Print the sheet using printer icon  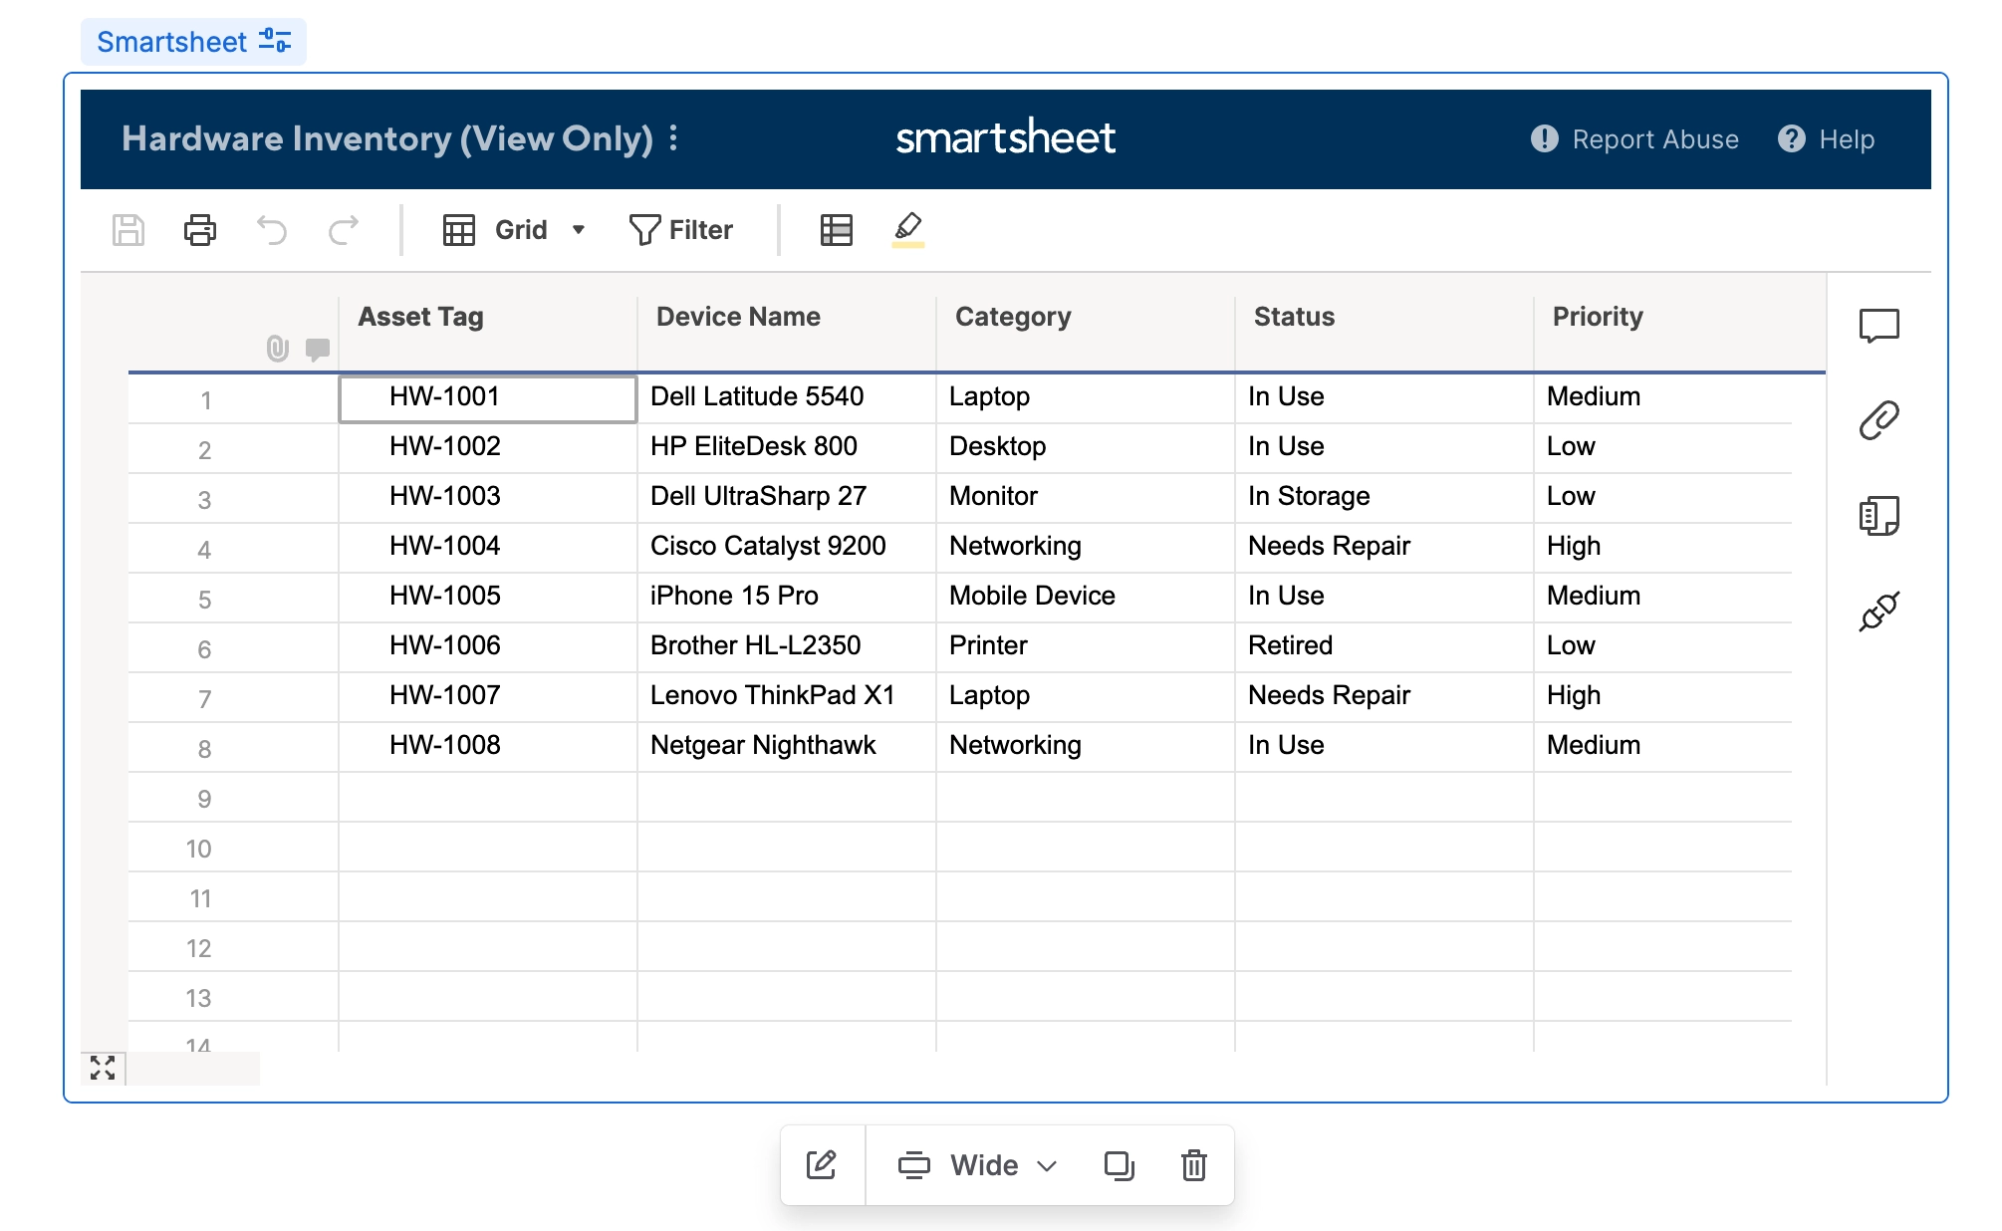coord(200,230)
